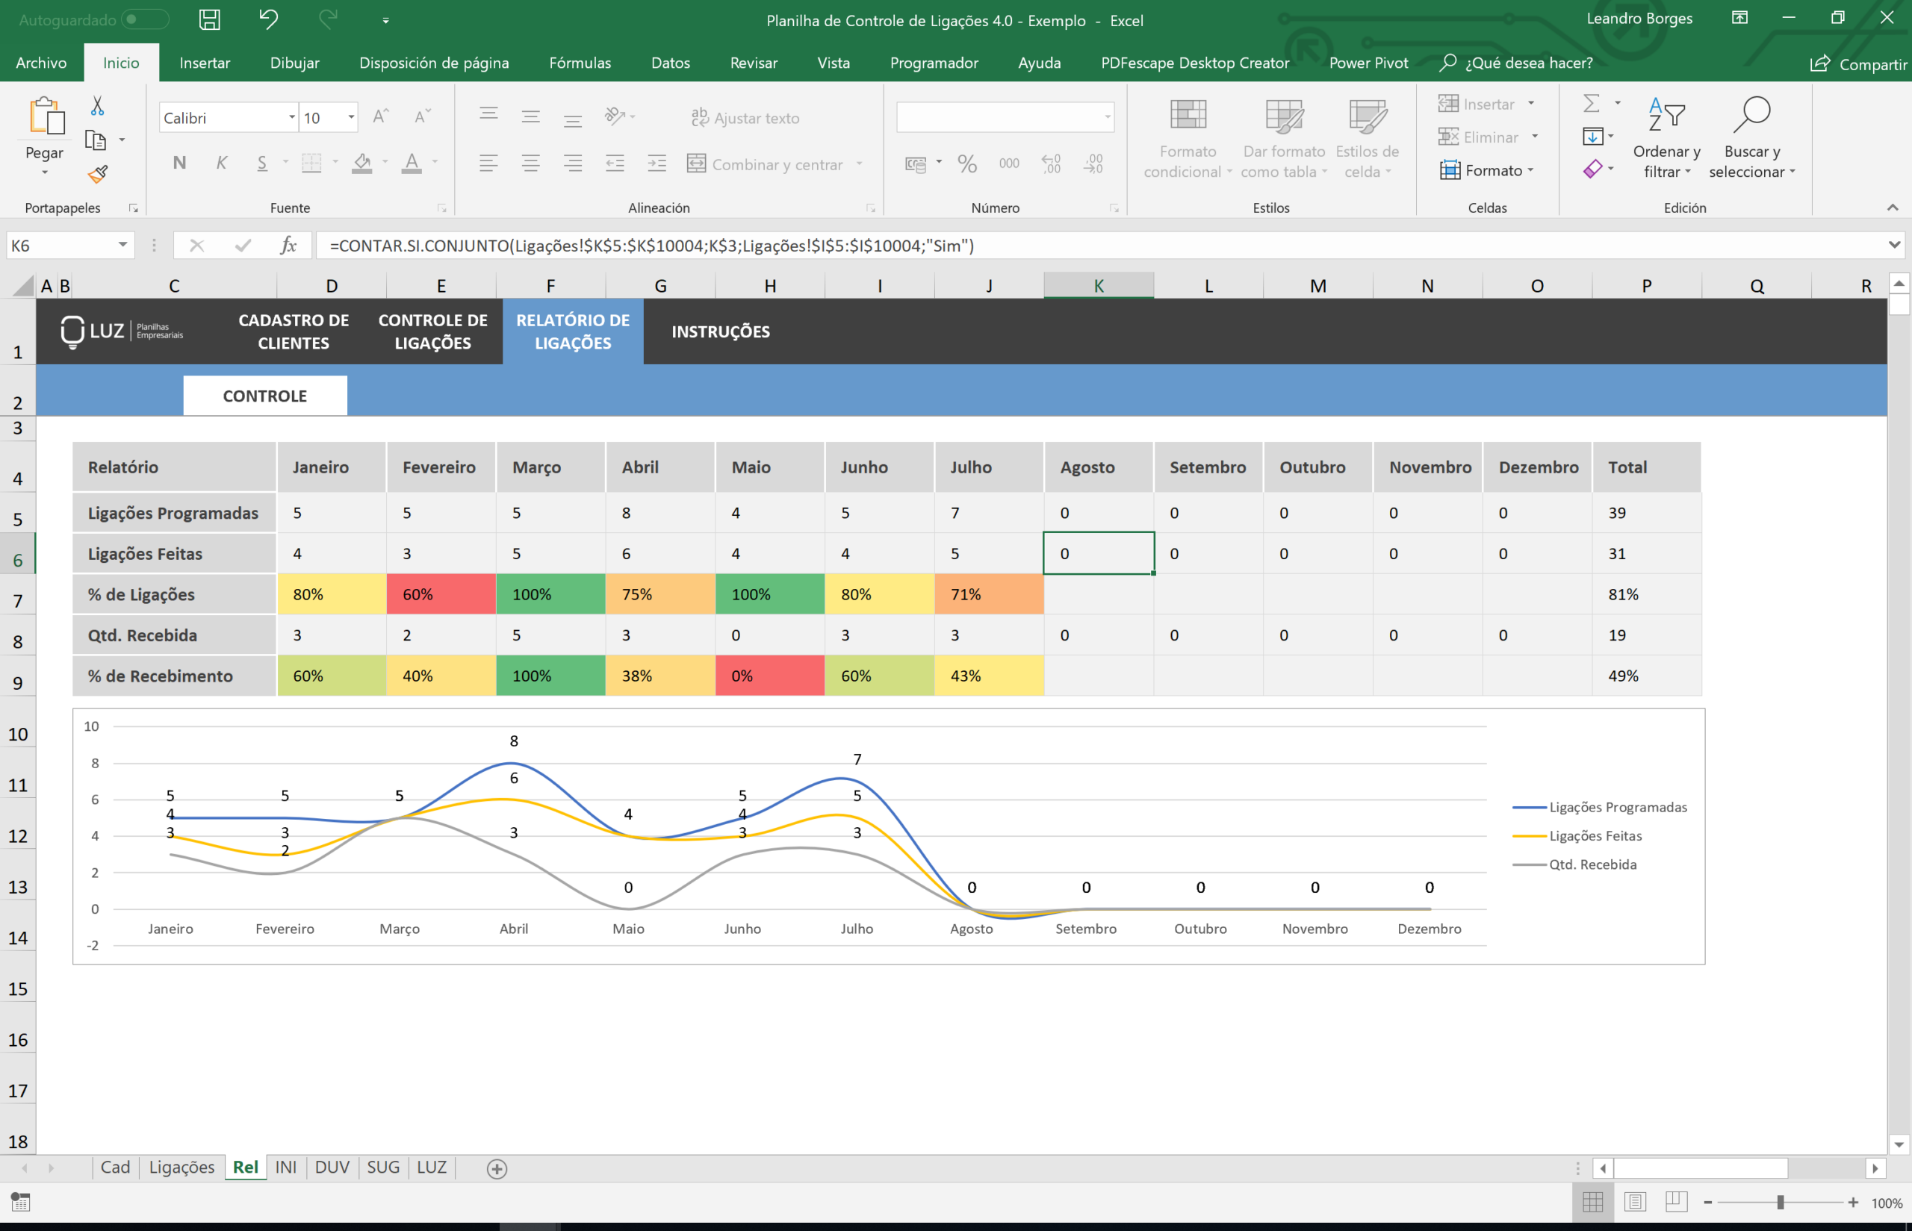Toggle Ajustar texto wrap
This screenshot has height=1231, width=1912.
tap(745, 117)
